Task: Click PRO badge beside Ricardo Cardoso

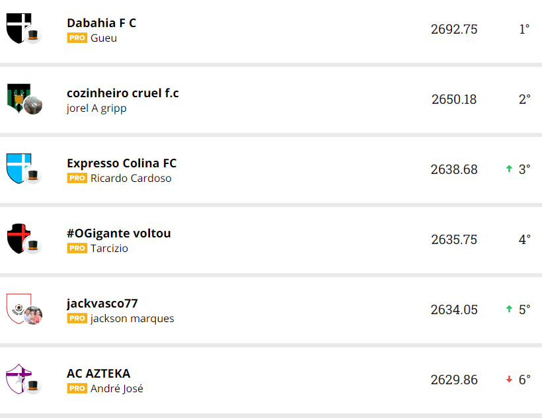Action: pos(77,179)
